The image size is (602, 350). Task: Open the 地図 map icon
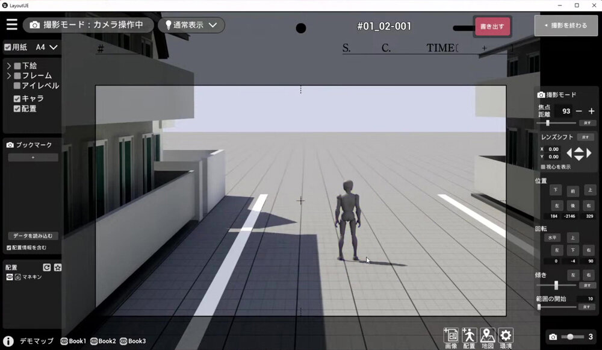(488, 338)
